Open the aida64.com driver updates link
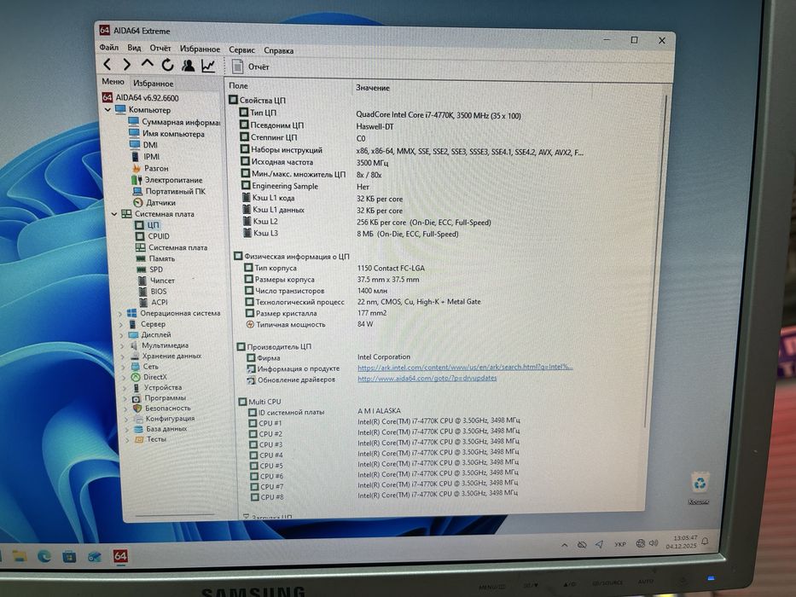This screenshot has width=796, height=597. (427, 378)
